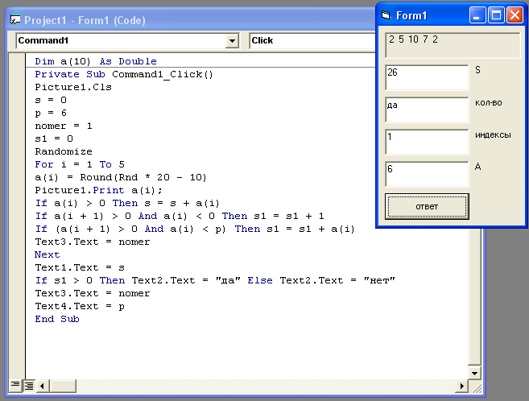Click the ответ button
This screenshot has height=401, width=529.
(x=427, y=206)
